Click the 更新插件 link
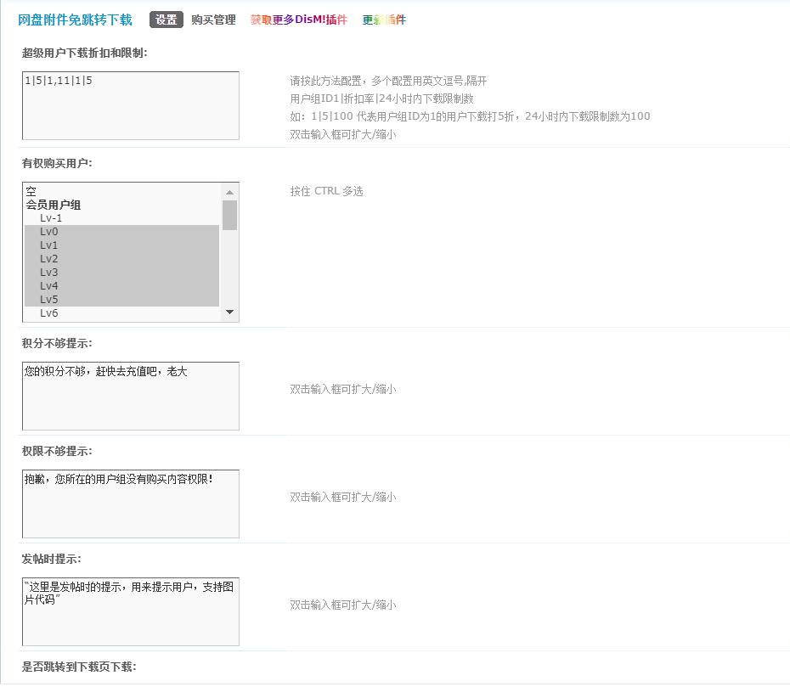 [384, 20]
